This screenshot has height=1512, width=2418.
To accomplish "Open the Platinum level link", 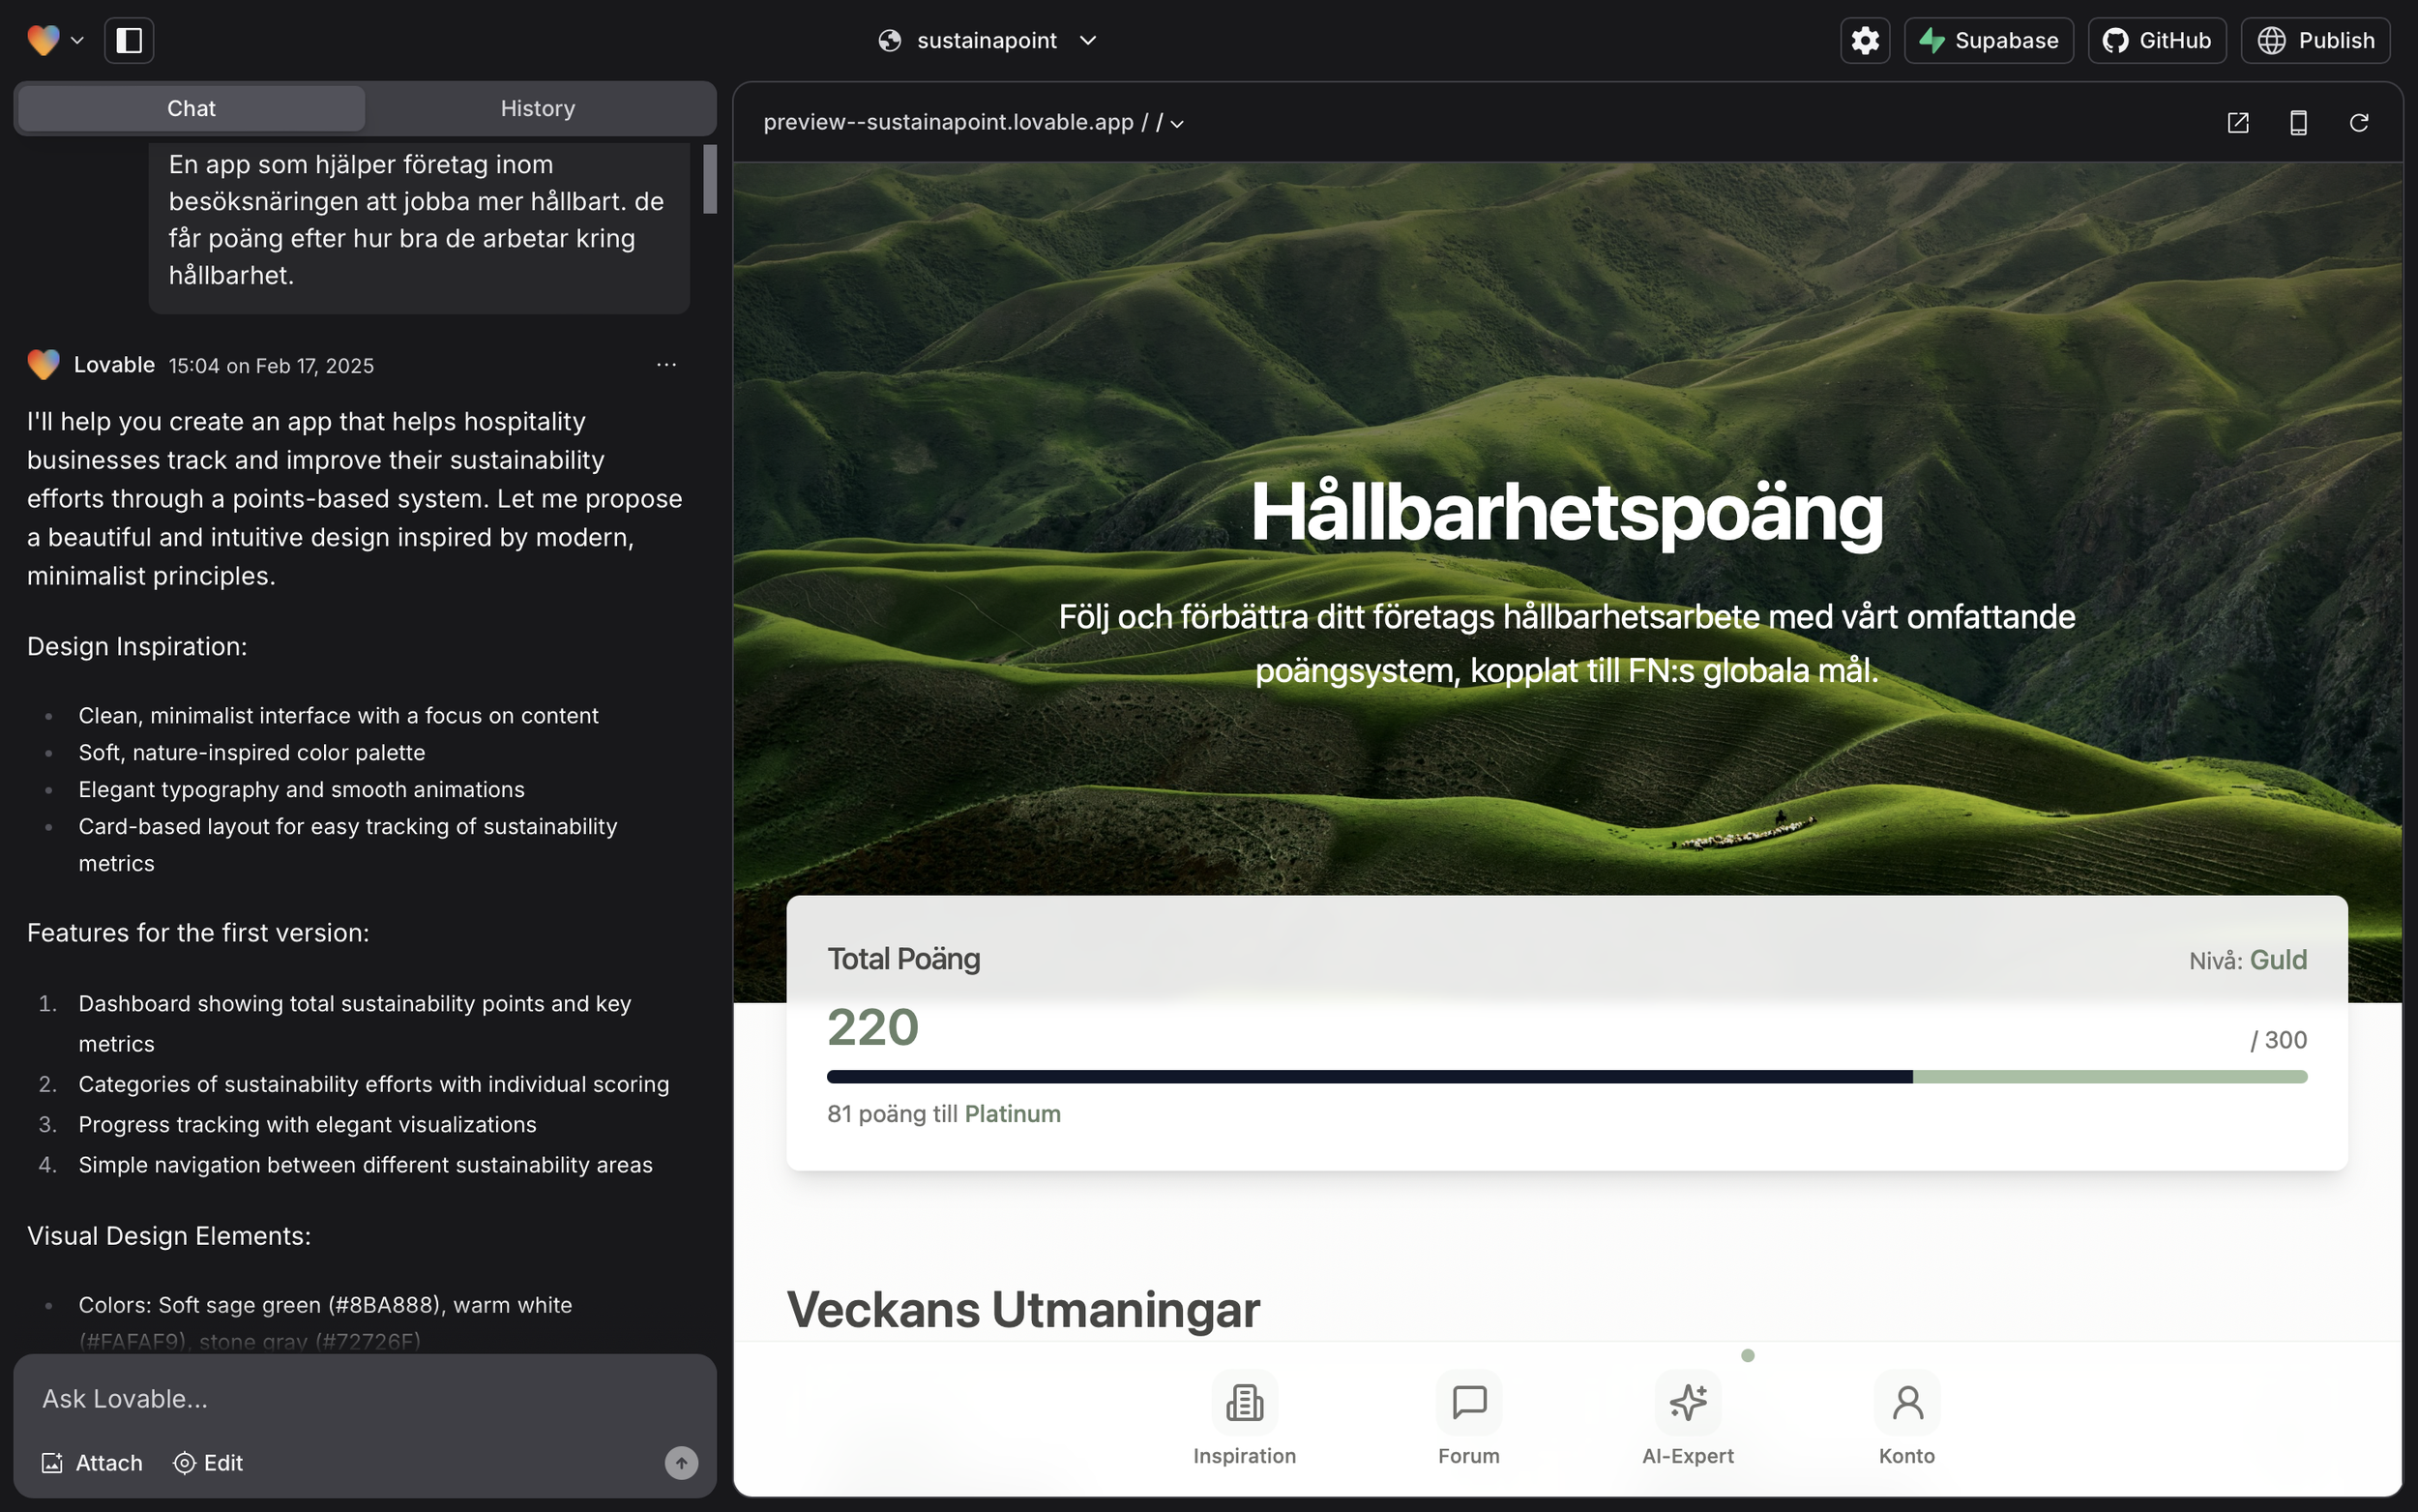I will pyautogui.click(x=1012, y=1113).
